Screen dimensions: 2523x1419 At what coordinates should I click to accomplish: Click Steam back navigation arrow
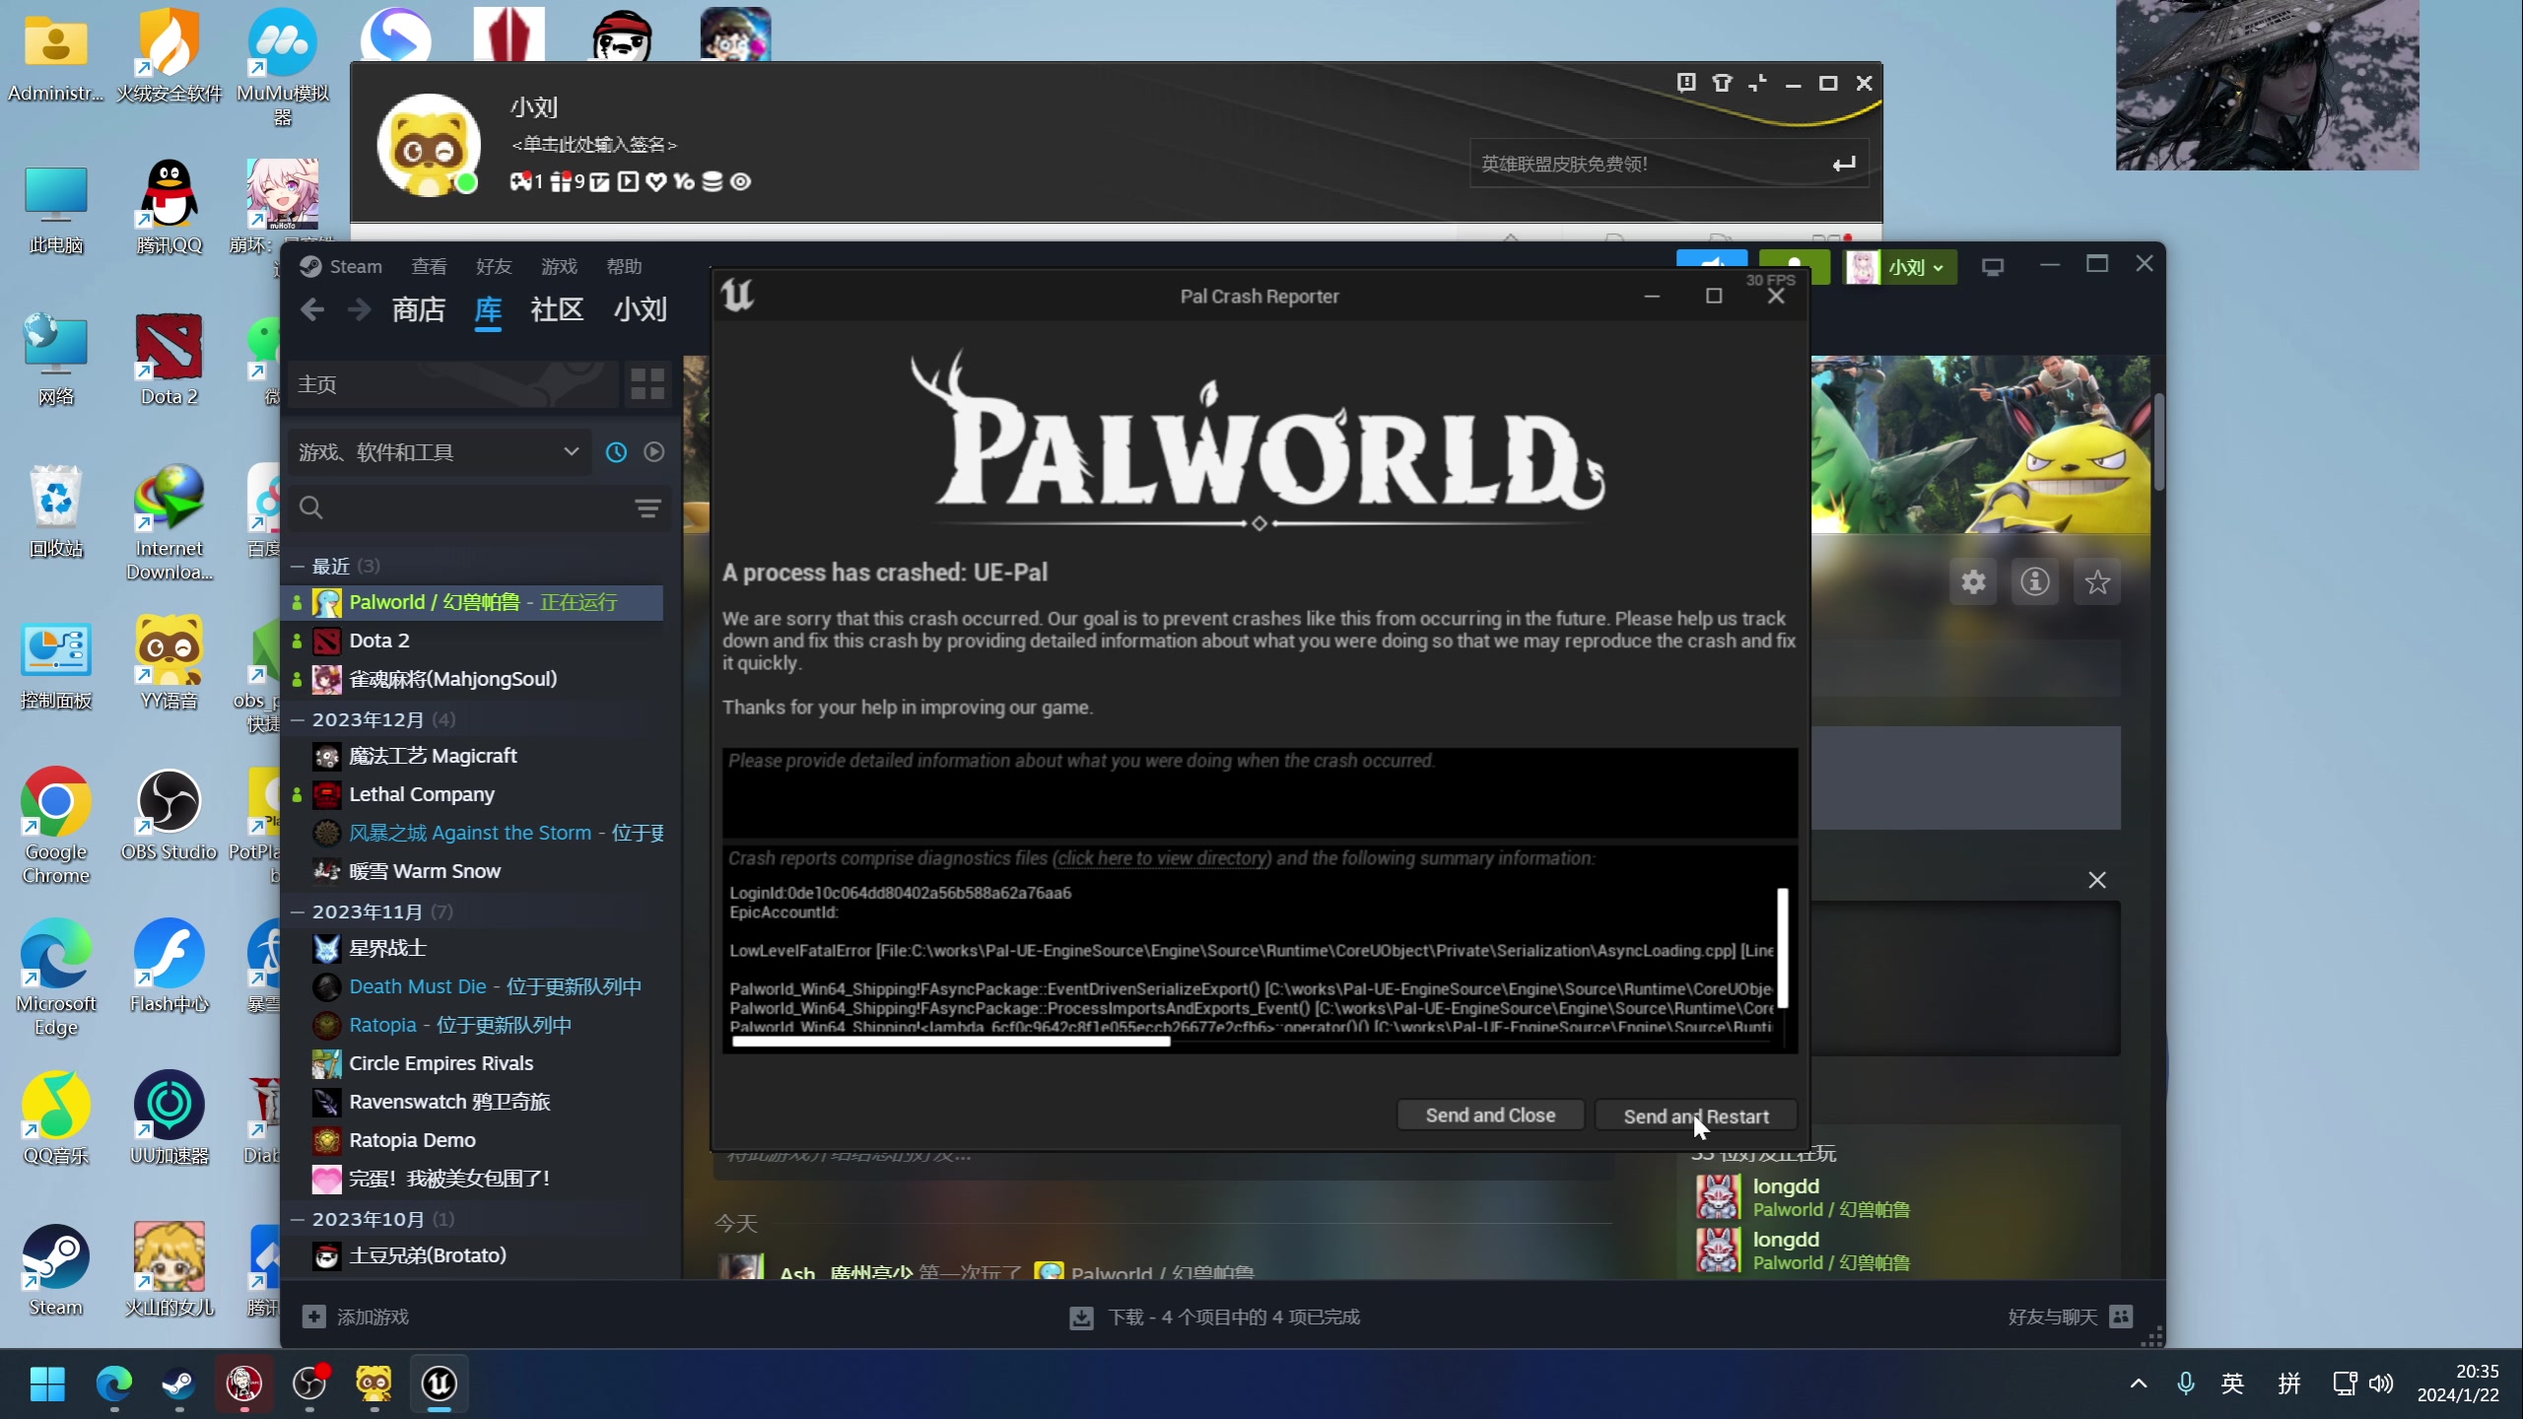tap(312, 310)
